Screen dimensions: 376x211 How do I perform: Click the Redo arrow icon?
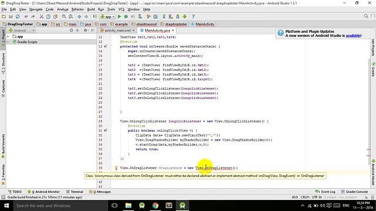tap(33, 16)
